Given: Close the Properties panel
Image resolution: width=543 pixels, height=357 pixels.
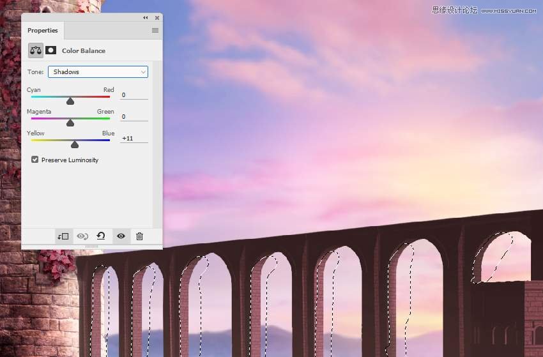Looking at the screenshot, I should tap(157, 18).
